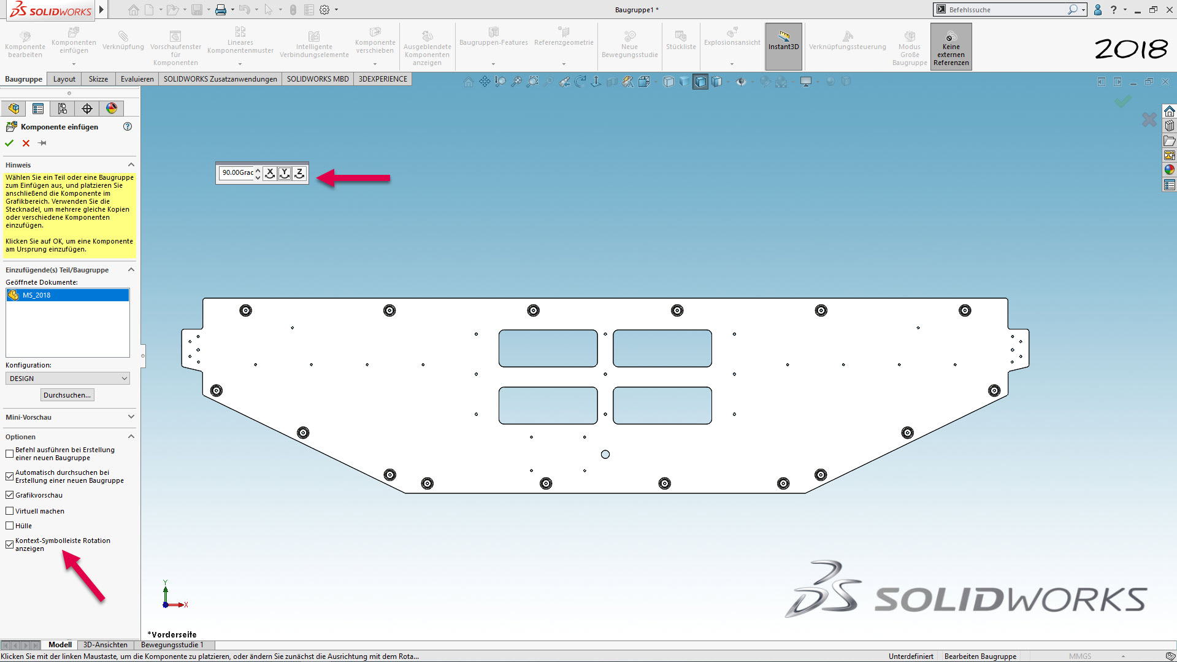Open Design Library in task pane
The image size is (1177, 662).
tap(1170, 126)
